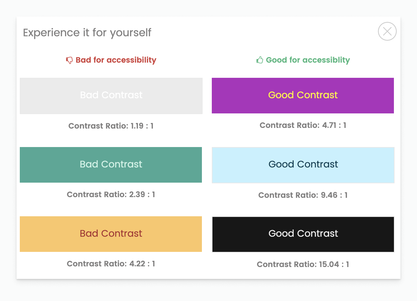Select the black Good Contrast box

point(303,234)
